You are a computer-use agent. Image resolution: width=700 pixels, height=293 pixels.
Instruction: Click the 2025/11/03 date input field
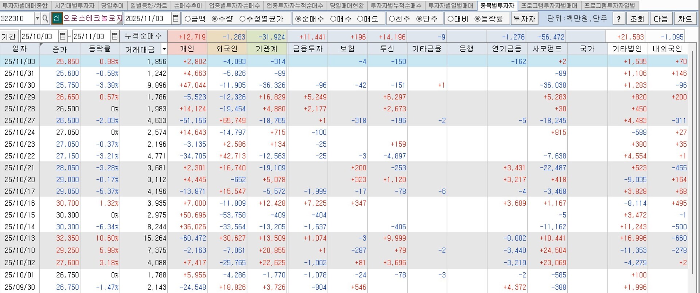click(x=148, y=19)
